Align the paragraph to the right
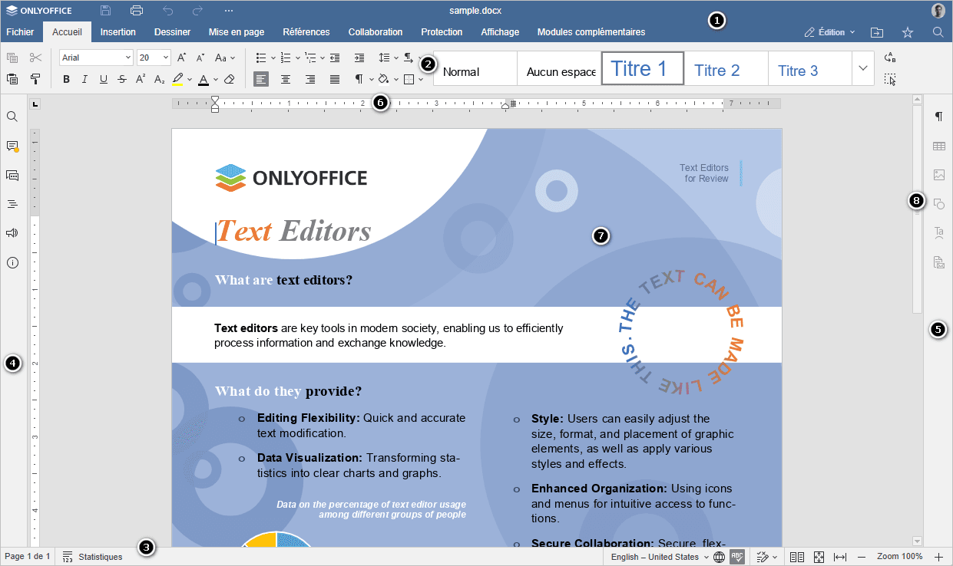The height and width of the screenshot is (566, 953). point(310,79)
